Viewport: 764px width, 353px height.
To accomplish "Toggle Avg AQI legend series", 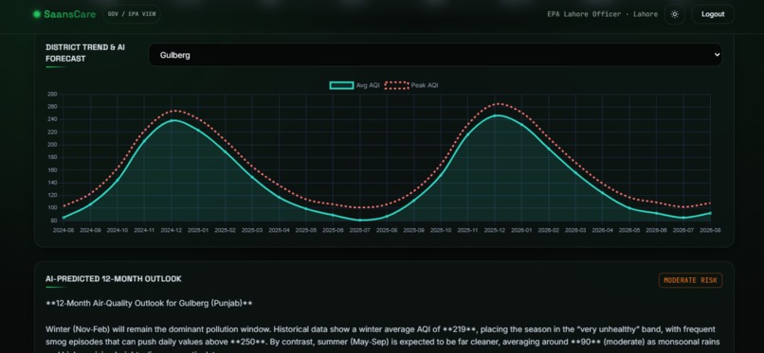I will [355, 85].
